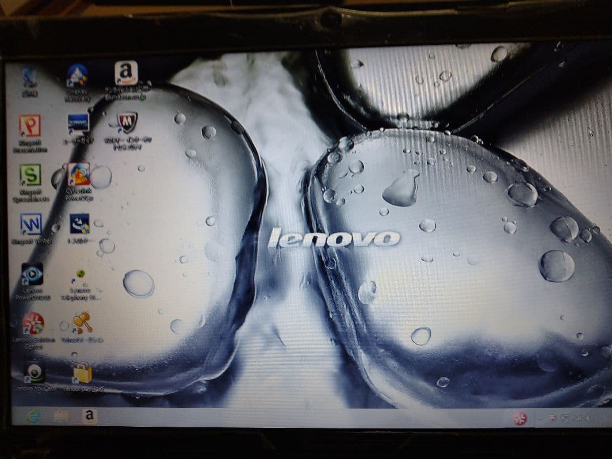This screenshot has height=459, width=612.
Task: Click the red Lenovo Solution Center taskbar icon
Action: pos(520,419)
